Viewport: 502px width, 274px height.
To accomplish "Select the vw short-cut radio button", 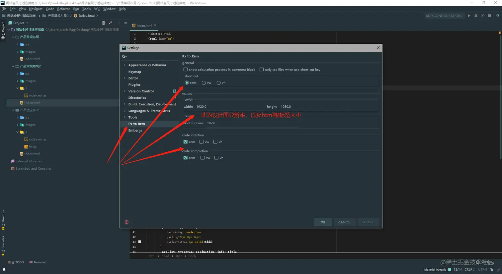I will 204,83.
